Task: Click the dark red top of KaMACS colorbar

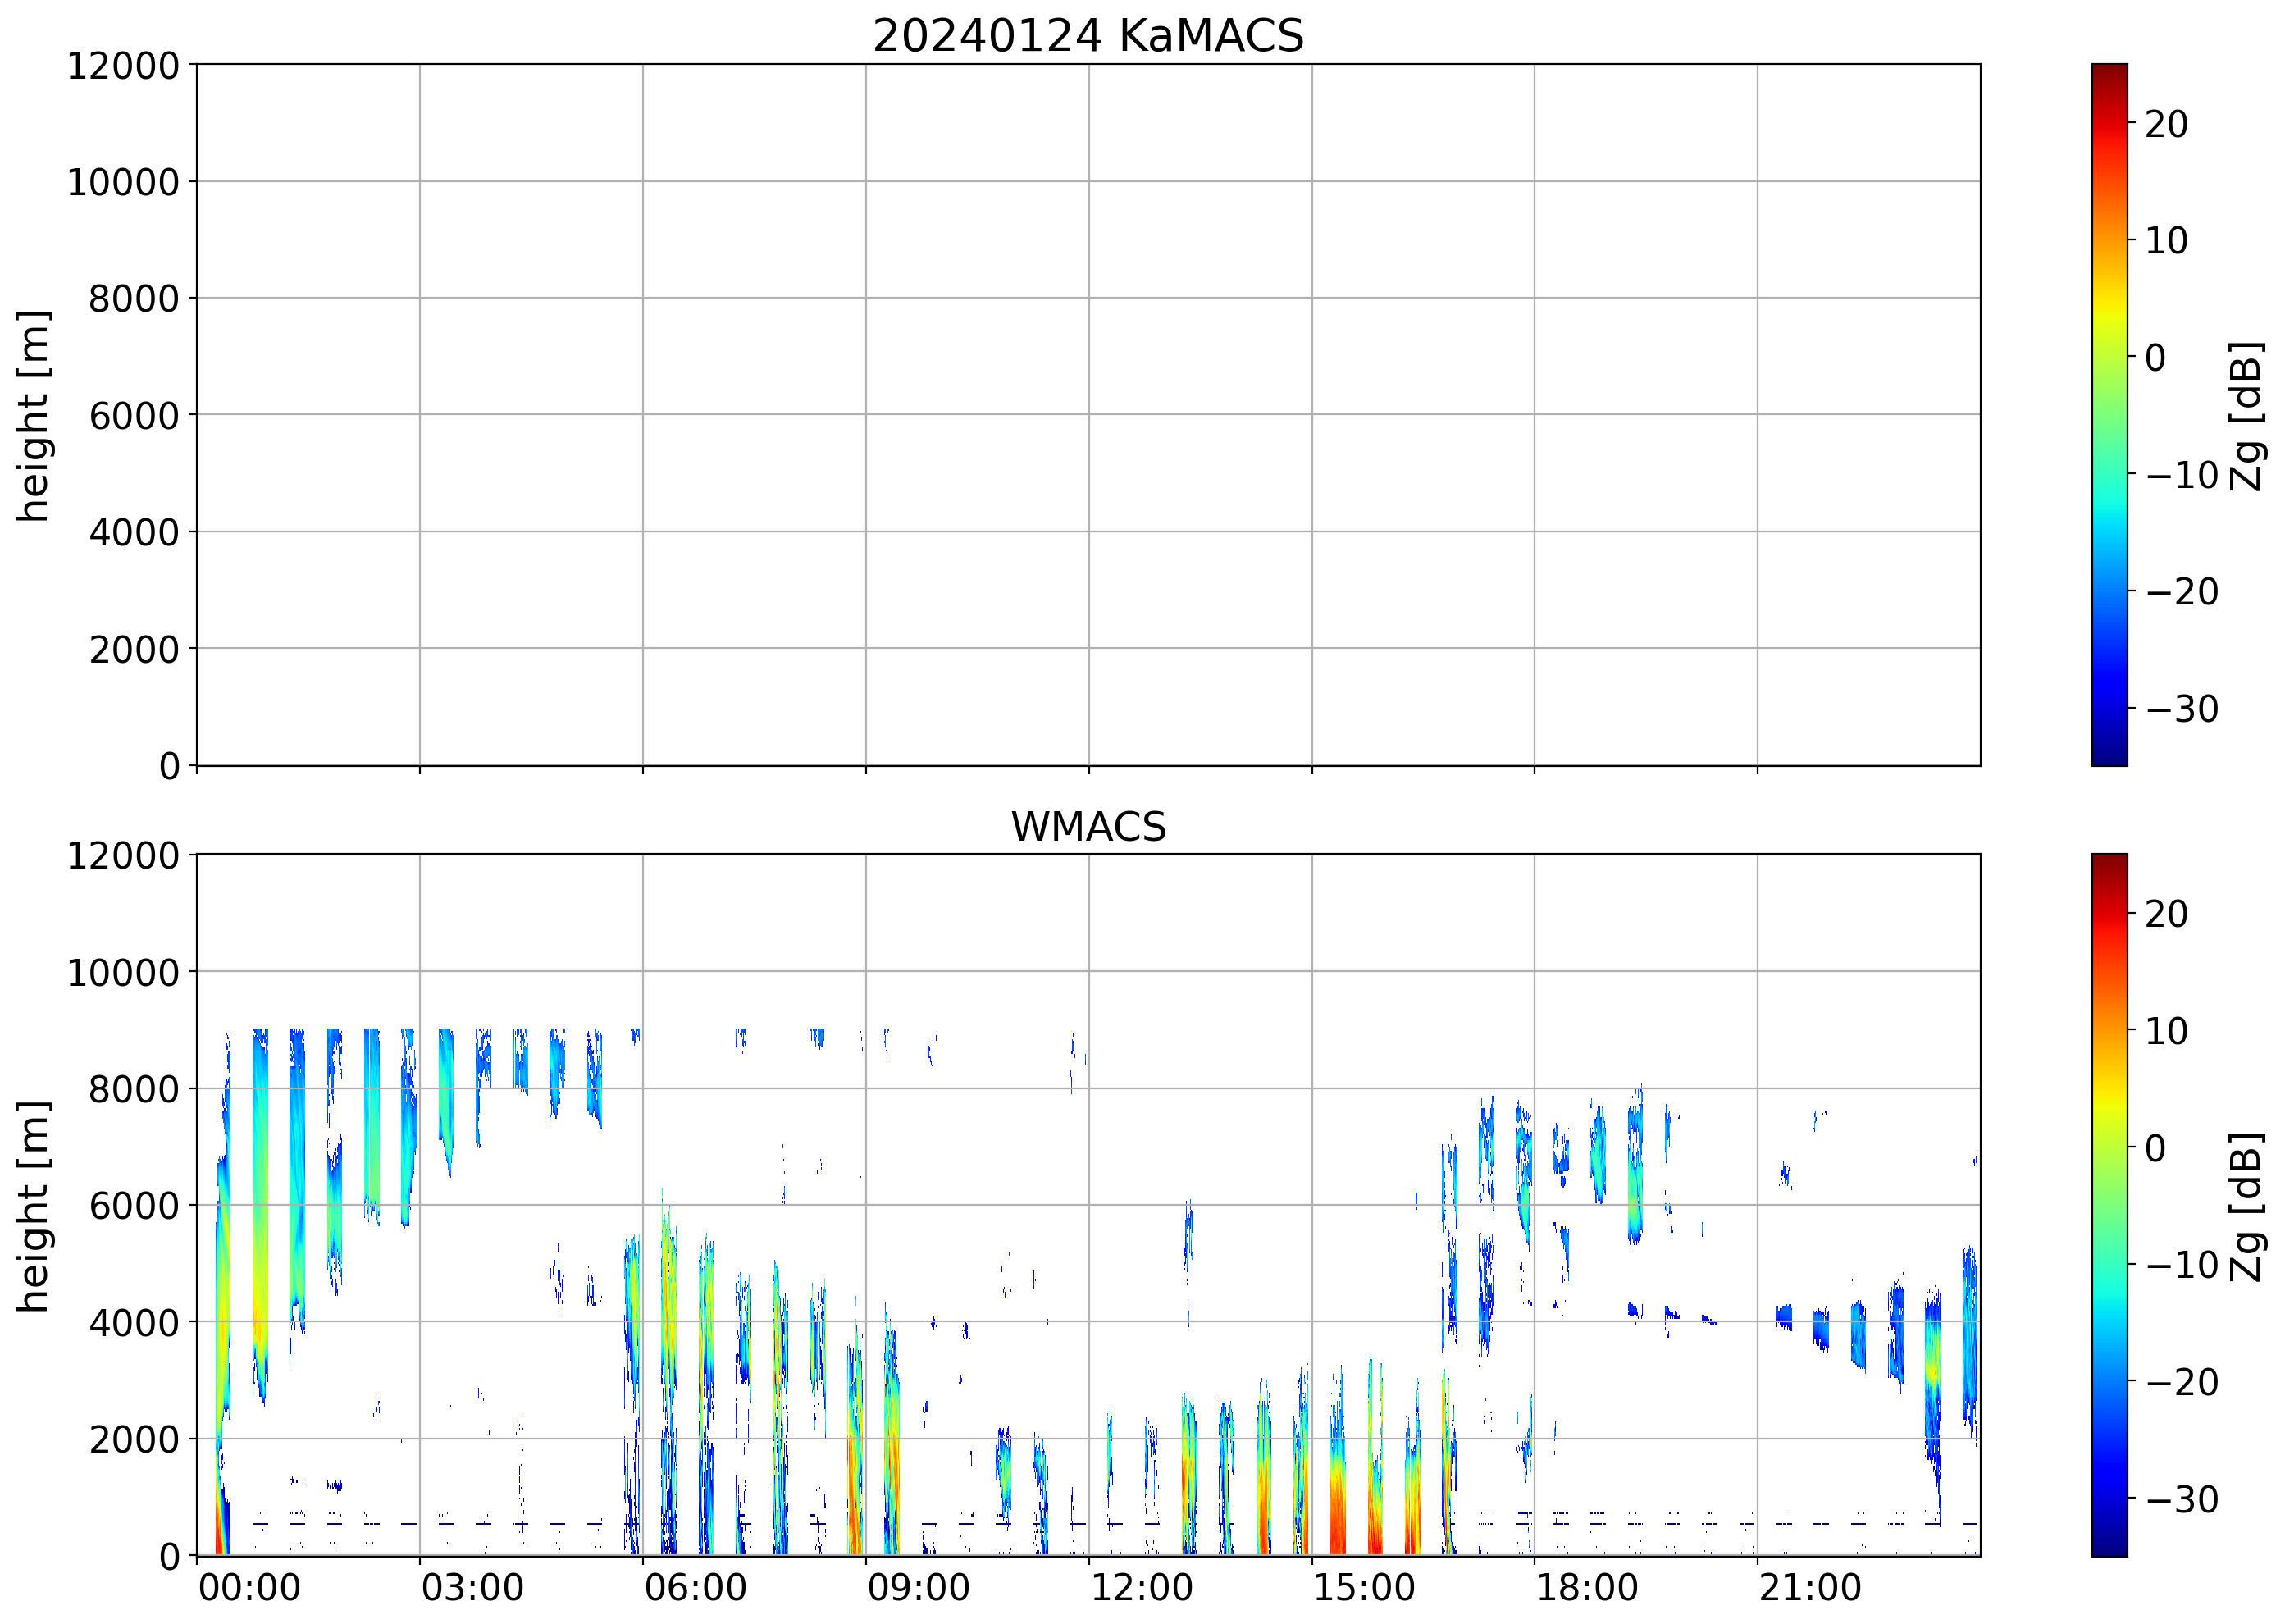Action: 2109,72
